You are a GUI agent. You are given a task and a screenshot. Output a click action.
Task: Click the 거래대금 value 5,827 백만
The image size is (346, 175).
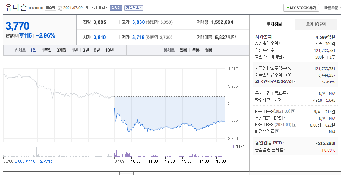[226, 38]
